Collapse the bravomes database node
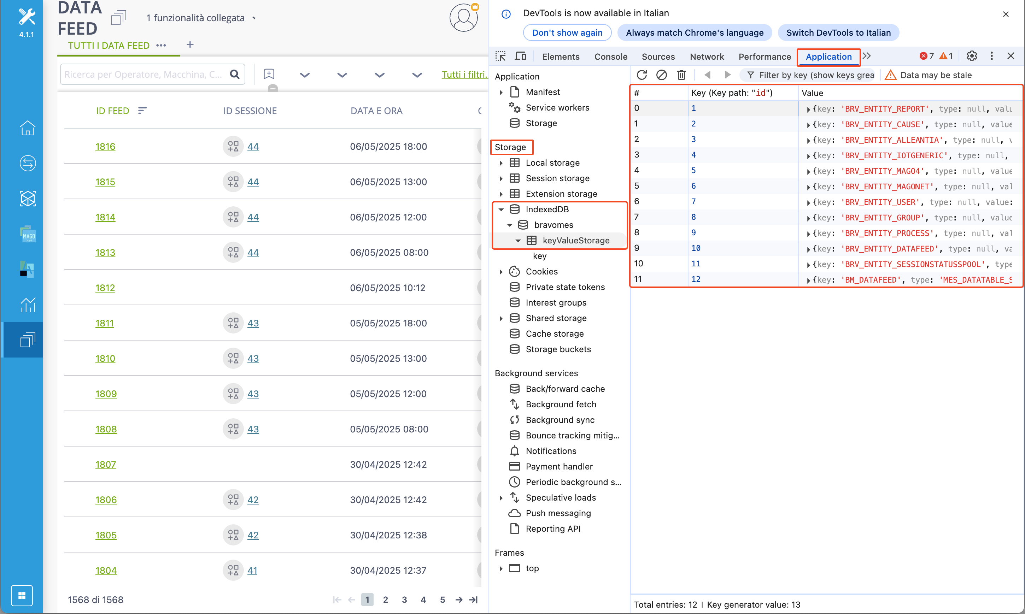1025x614 pixels. [509, 225]
